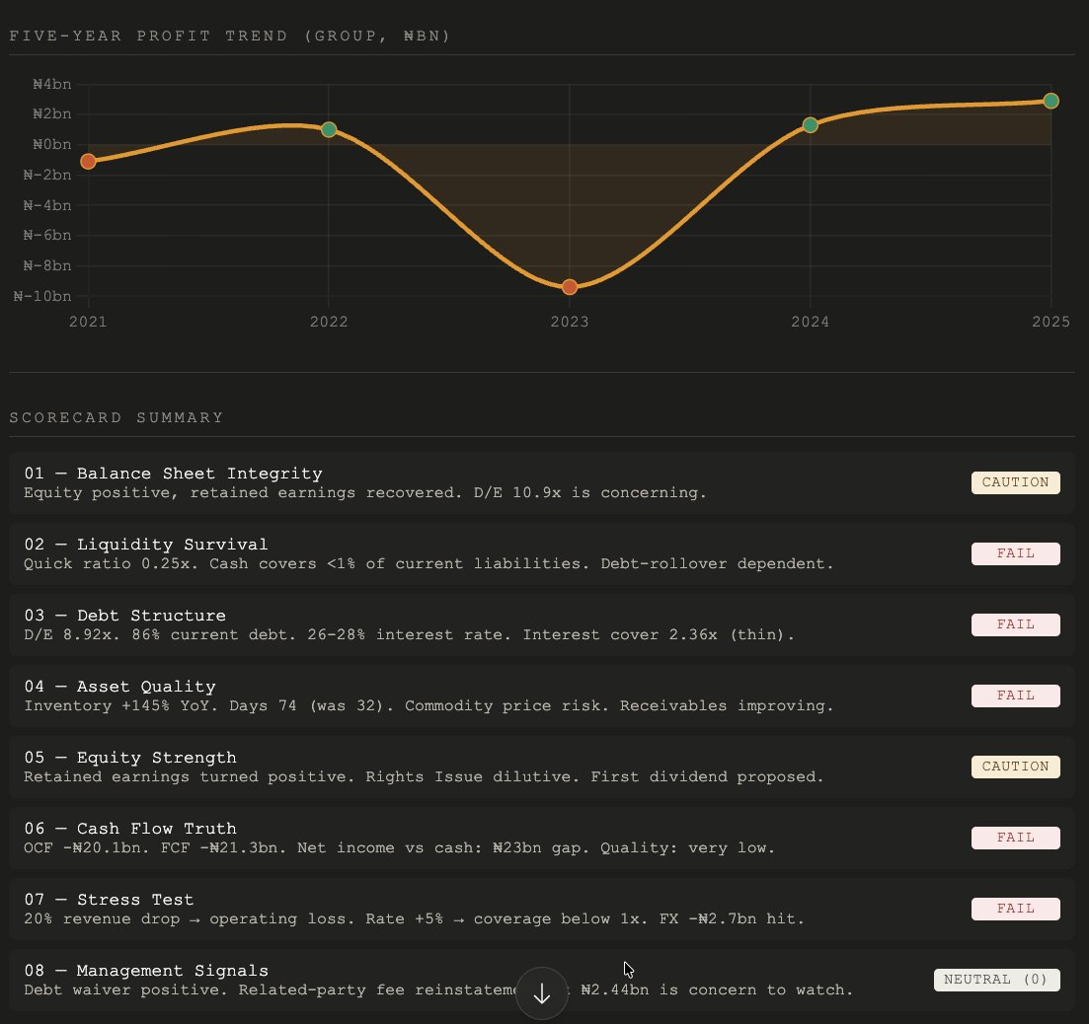The height and width of the screenshot is (1024, 1089).
Task: Open the Management Signals scorecard row
Action: coord(542,980)
